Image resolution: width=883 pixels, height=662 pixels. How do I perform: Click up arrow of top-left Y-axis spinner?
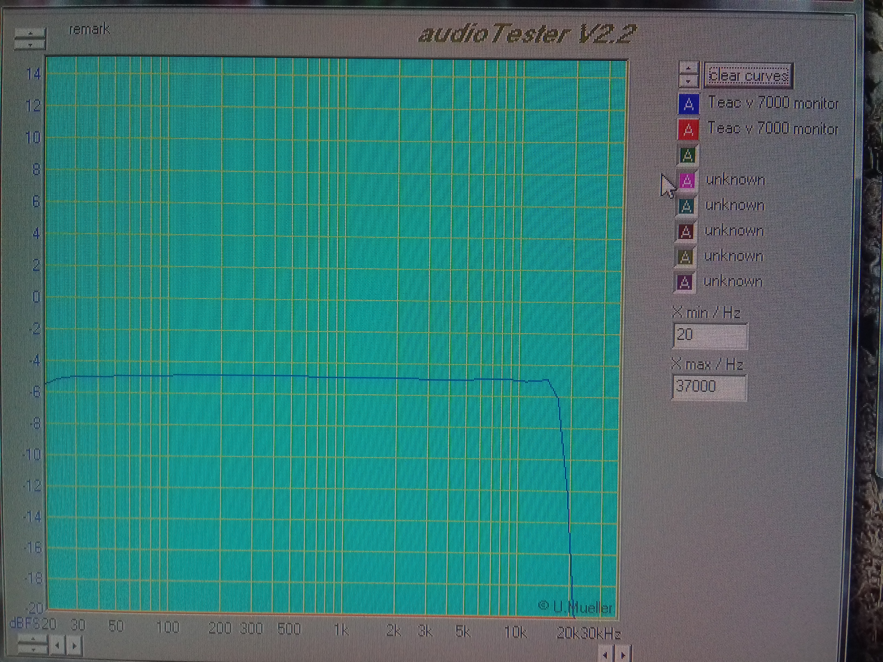point(30,34)
